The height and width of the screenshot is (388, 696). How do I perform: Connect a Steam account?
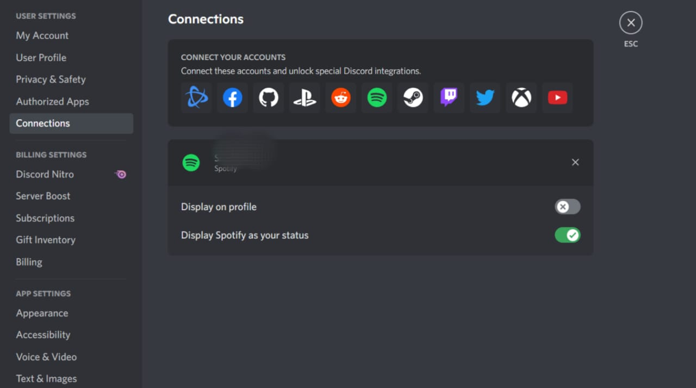[x=413, y=98]
